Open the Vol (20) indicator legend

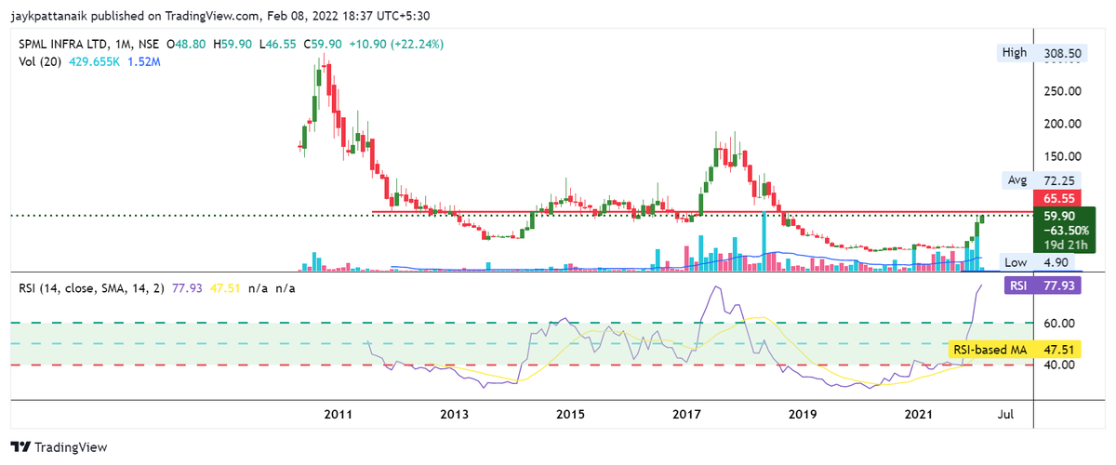40,62
